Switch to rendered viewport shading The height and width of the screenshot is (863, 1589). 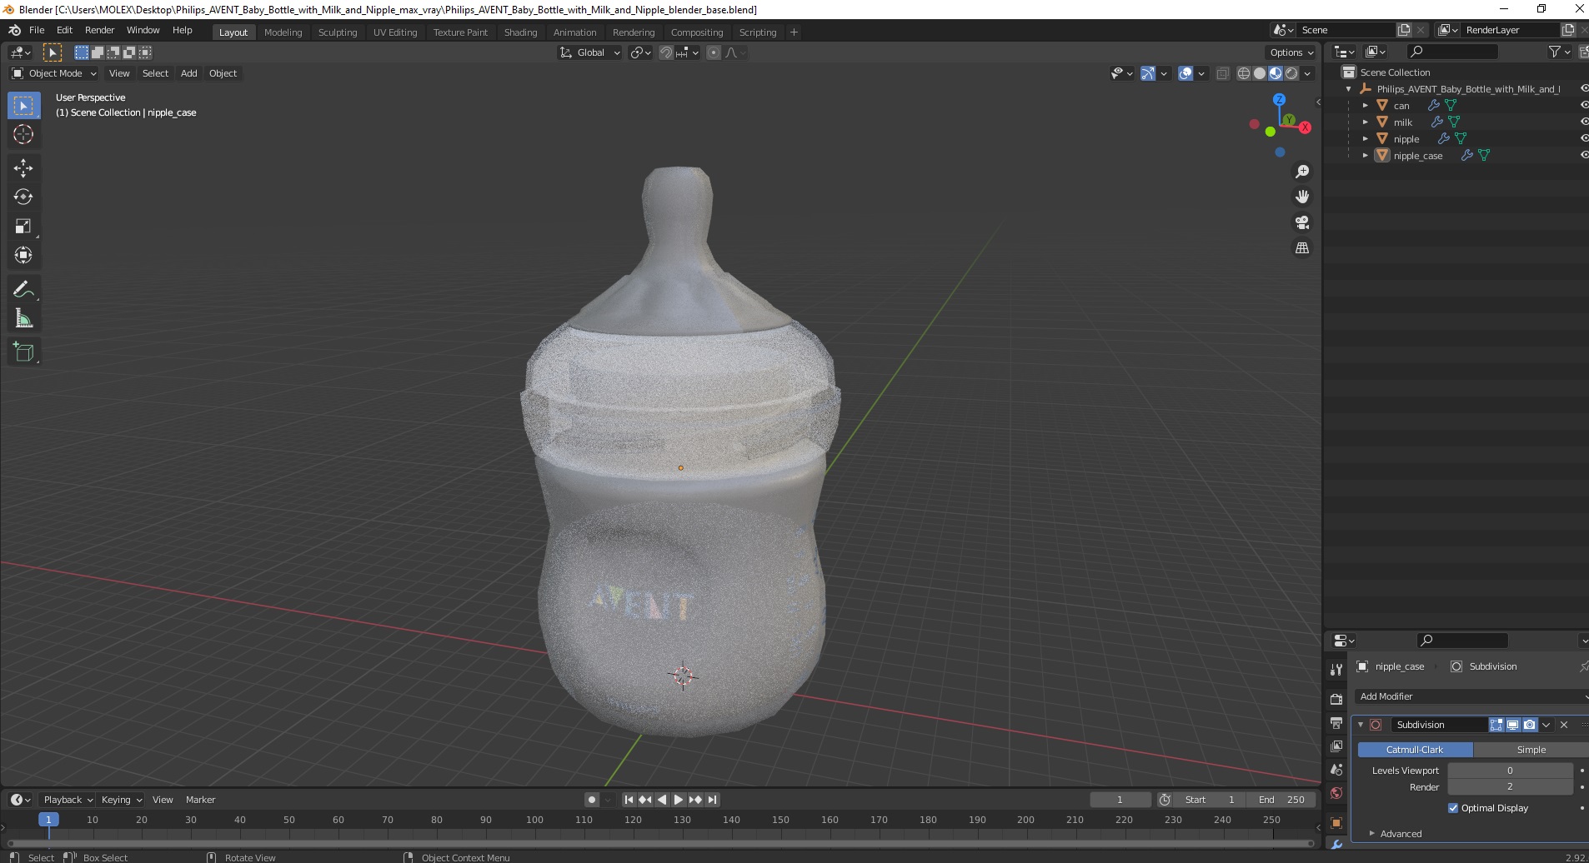(x=1291, y=73)
